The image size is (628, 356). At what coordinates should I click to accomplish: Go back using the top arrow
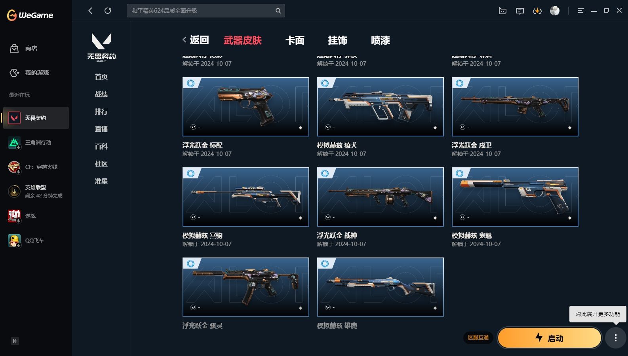click(x=90, y=11)
